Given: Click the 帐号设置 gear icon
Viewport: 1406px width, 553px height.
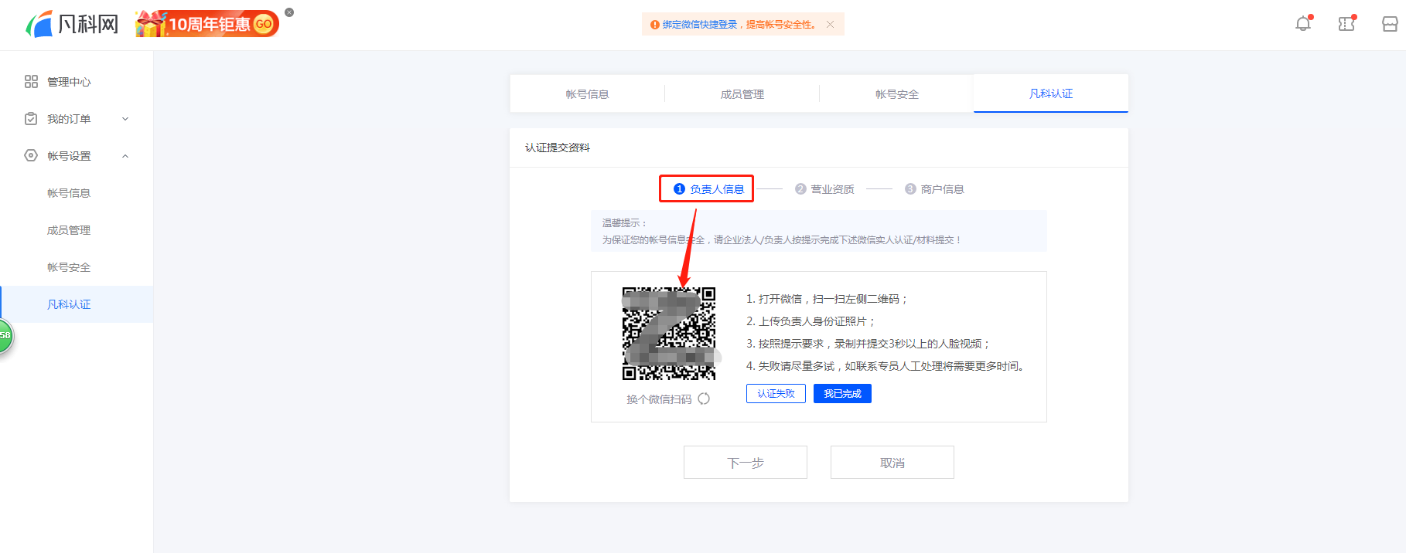Looking at the screenshot, I should point(31,155).
